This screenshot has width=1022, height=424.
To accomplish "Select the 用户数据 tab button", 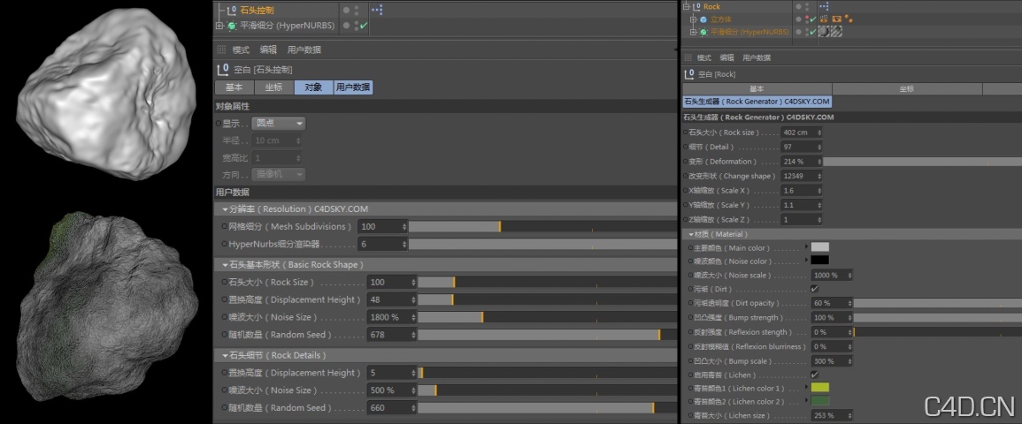I will point(353,87).
